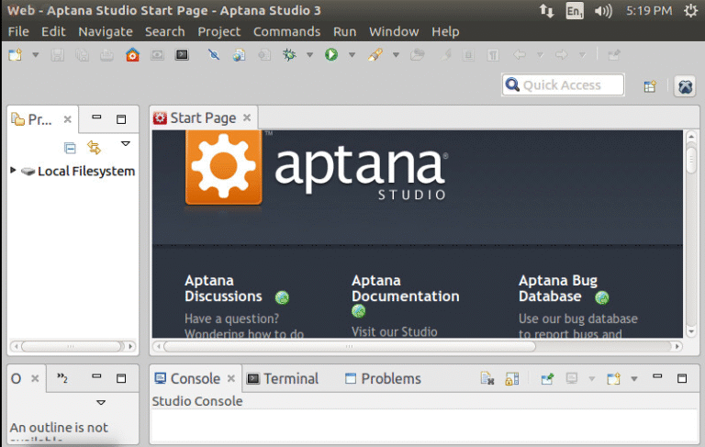Open Project Explorer view menu triangle
This screenshot has height=447, width=705.
(126, 145)
